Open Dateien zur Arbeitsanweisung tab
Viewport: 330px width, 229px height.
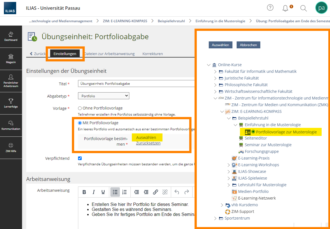[x=110, y=54]
